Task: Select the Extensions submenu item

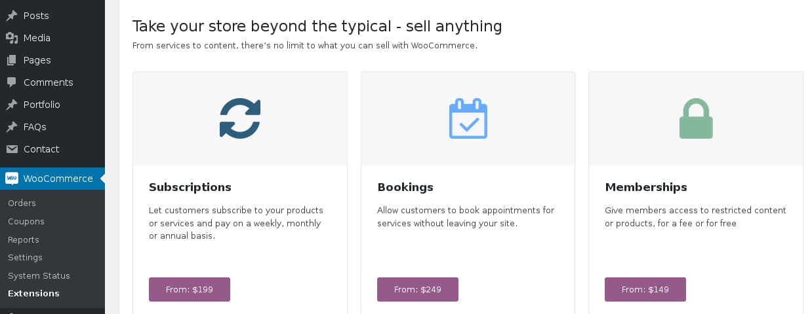Action: 33,294
